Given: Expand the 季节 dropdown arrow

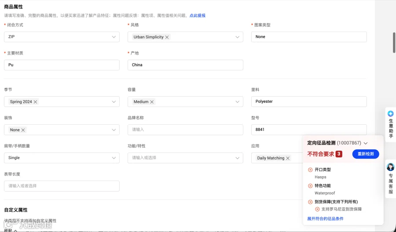Looking at the screenshot, I should pos(114,102).
